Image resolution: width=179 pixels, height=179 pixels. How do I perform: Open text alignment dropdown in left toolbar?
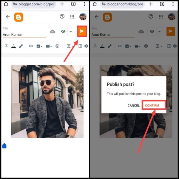pos(70,46)
